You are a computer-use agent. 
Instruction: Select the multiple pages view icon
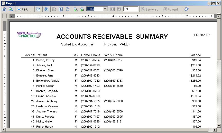(61, 9)
